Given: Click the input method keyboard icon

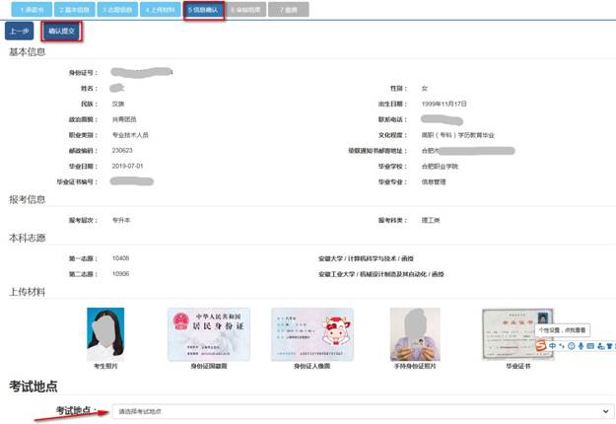Looking at the screenshot, I should [591, 346].
